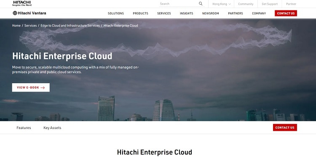The width and height of the screenshot is (316, 158).
Task: Click Contact Us in the section bar
Action: click(285, 127)
